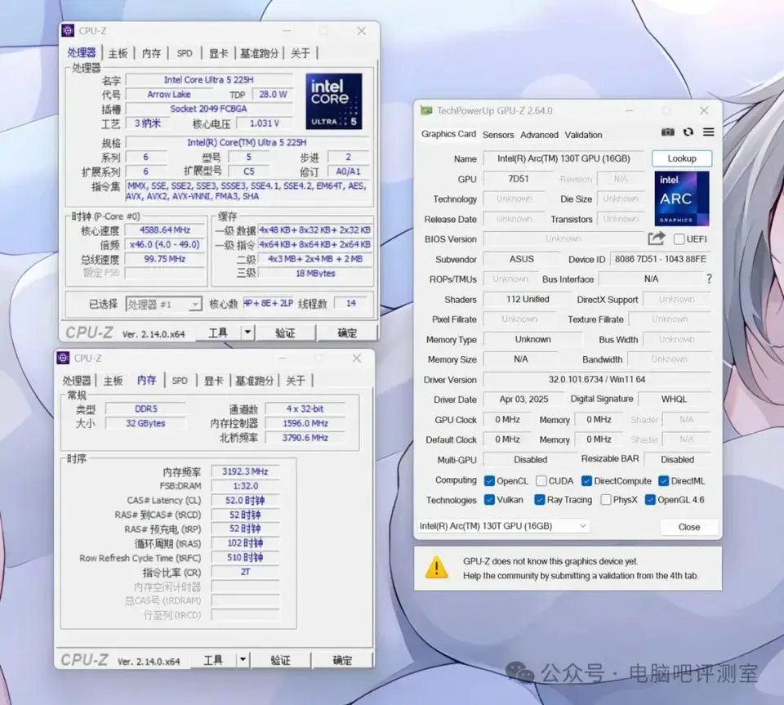Click the Device ID field 8086 7D51 - 1043 88FE

click(661, 259)
